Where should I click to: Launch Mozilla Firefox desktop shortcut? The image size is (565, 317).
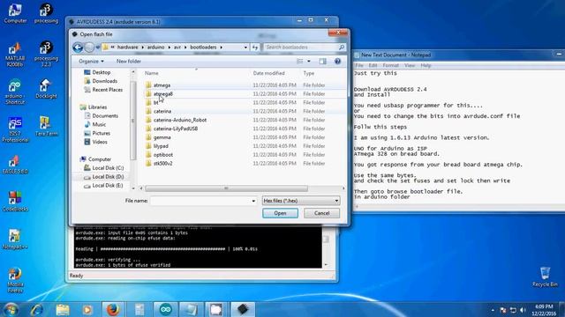[15, 280]
